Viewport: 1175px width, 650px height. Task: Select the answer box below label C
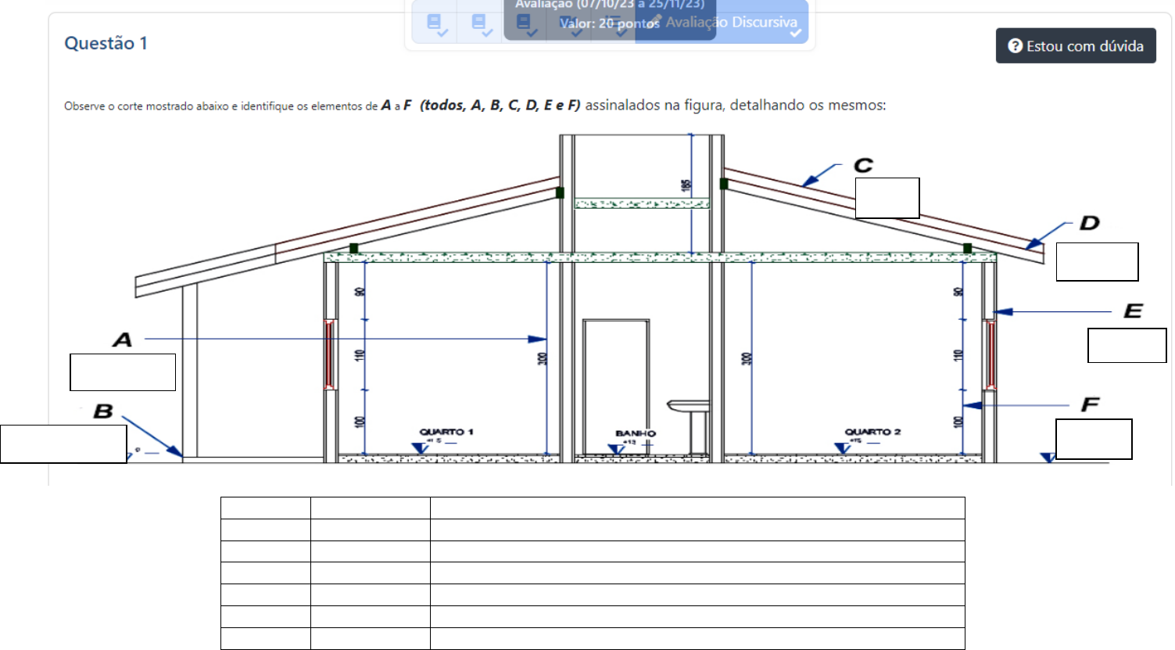point(887,198)
